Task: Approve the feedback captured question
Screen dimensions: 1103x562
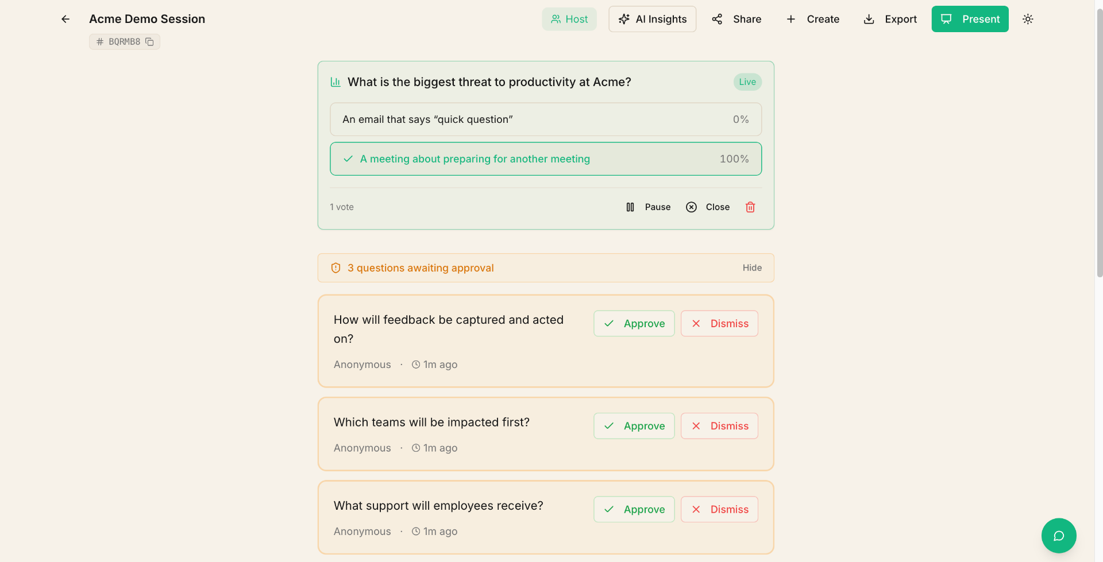Action: click(634, 324)
